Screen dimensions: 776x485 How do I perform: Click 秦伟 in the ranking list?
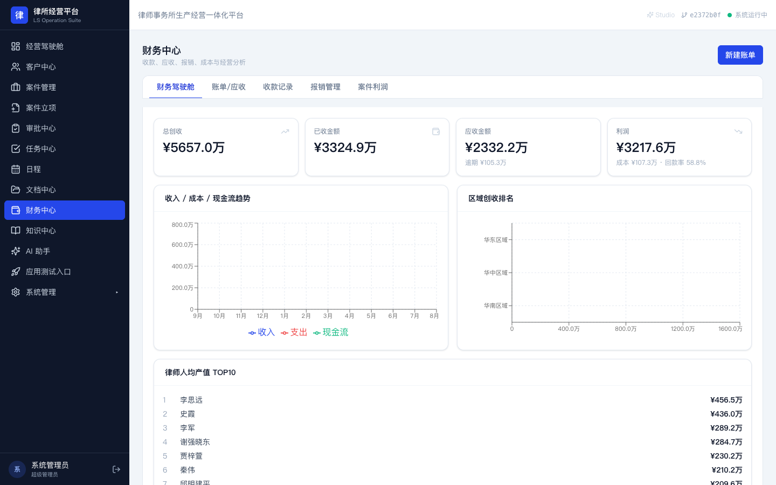click(x=188, y=470)
